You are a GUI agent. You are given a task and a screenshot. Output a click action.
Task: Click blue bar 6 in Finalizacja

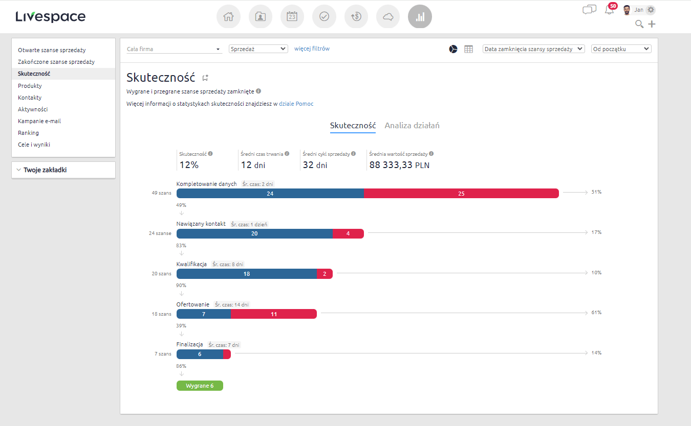pos(200,354)
